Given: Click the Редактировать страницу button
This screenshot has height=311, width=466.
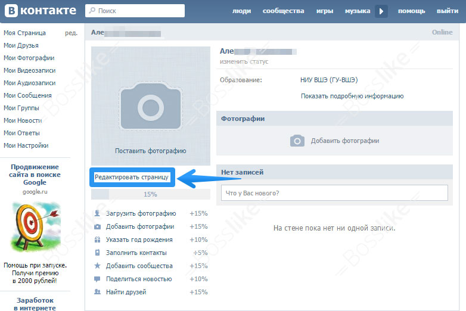Looking at the screenshot, I should tap(132, 178).
